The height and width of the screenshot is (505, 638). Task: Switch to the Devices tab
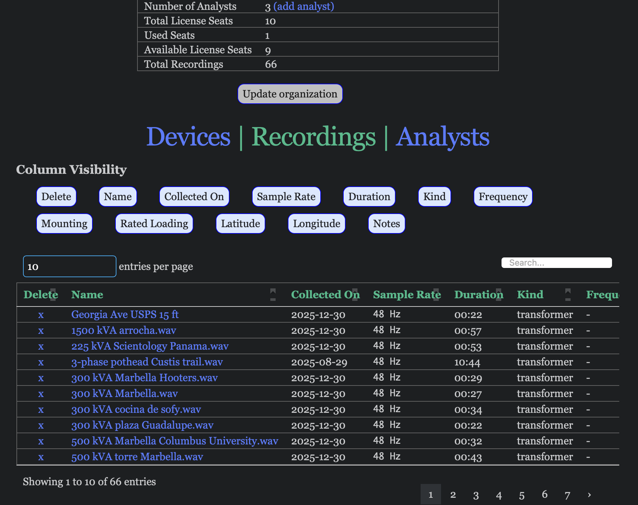pos(188,137)
